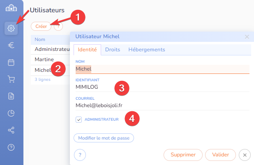254x165 pixels.
Task: Open the shopping cart section
Action: [11, 79]
